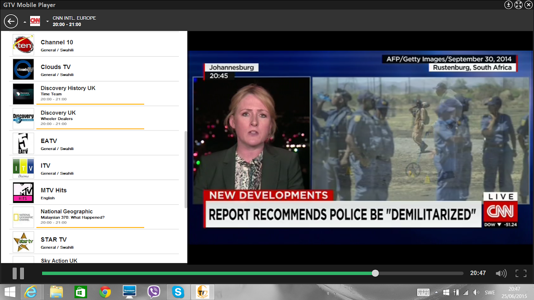Screen dimensions: 534x300
Task: Select the National Geographic channel
Action: click(66, 211)
